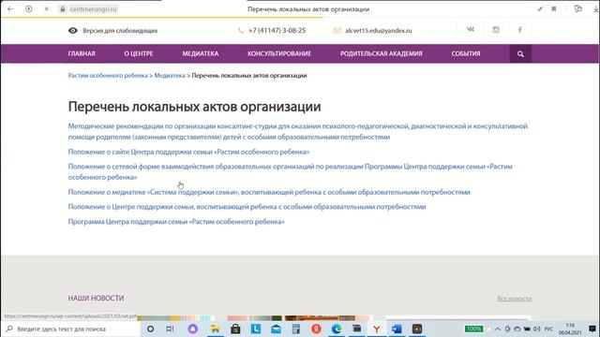Open Calculator app from taskbar
This screenshot has width=600, height=337.
point(296,329)
